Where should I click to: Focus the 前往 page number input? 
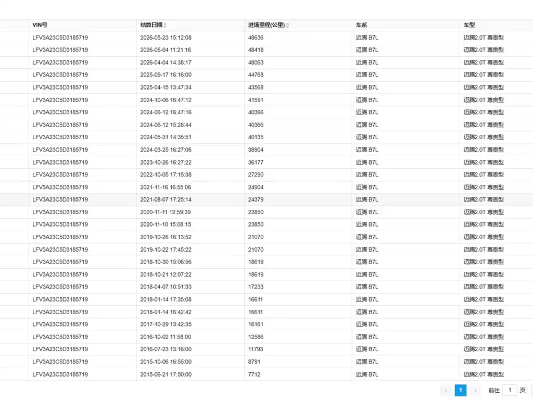(x=510, y=390)
